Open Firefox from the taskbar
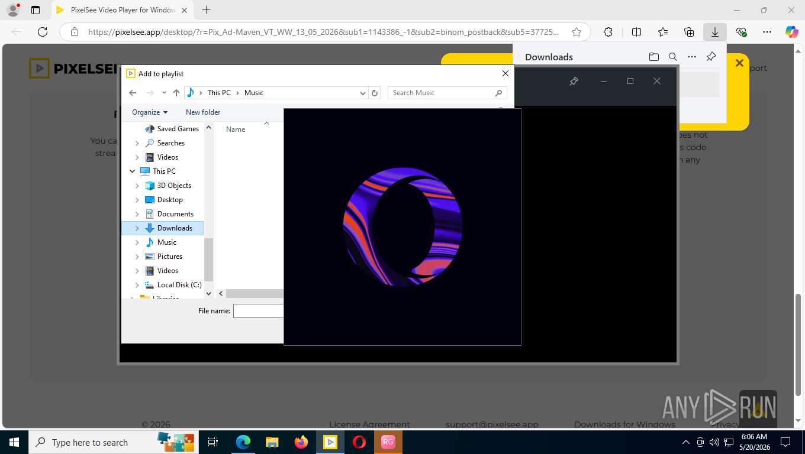805x454 pixels. click(x=301, y=442)
